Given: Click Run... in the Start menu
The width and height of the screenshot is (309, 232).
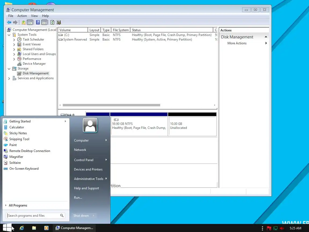Looking at the screenshot, I should point(78,198).
